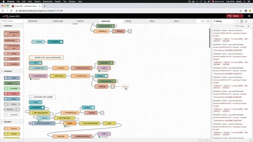Zoom out the canvas with minus button
This screenshot has height=142, width=253.
pos(203,140)
